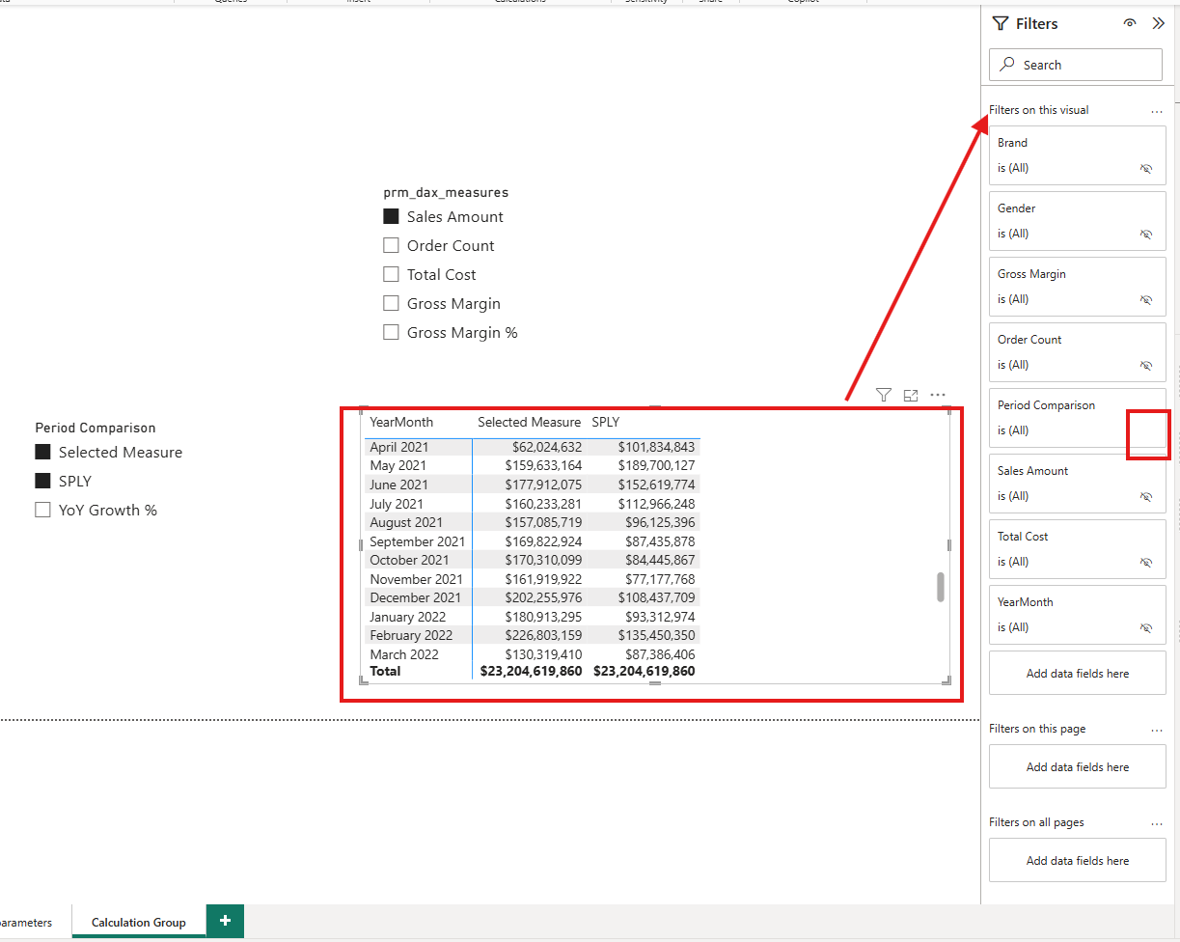Check Total Cost in the prm_dax_measures slicer
Screen dimensions: 1180x942
pos(391,275)
